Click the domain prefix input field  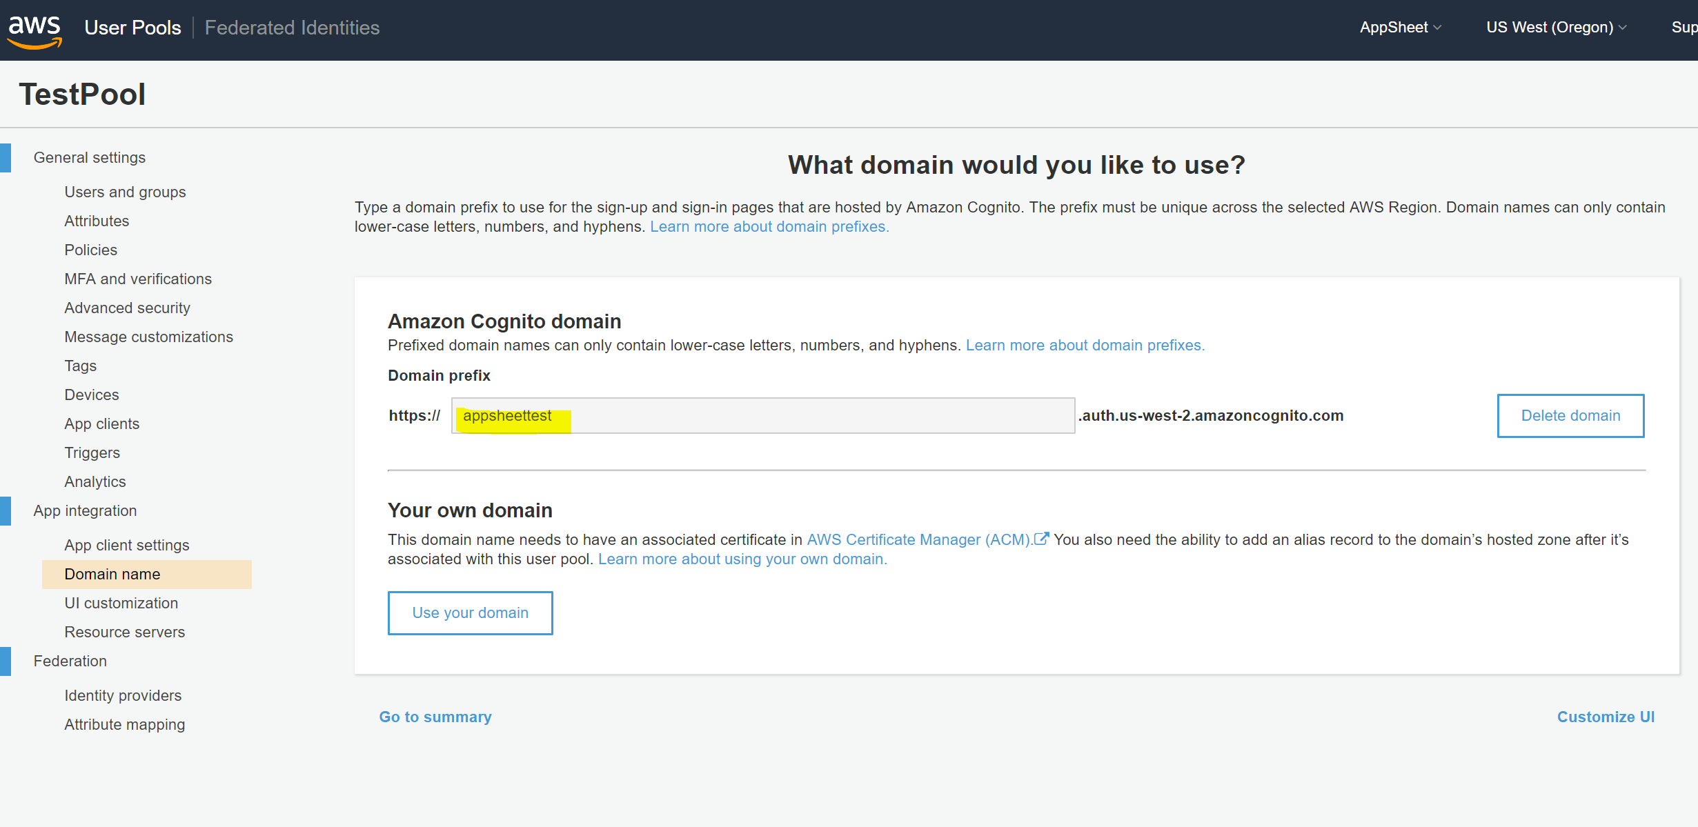pyautogui.click(x=763, y=415)
